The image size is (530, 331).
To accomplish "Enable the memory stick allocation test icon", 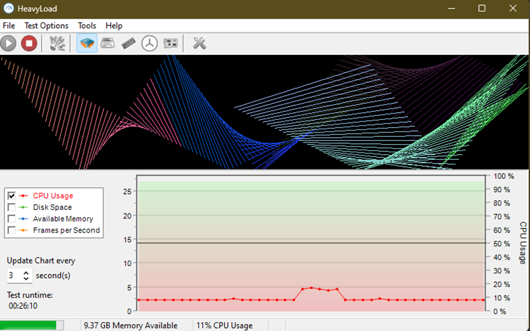I will [129, 43].
